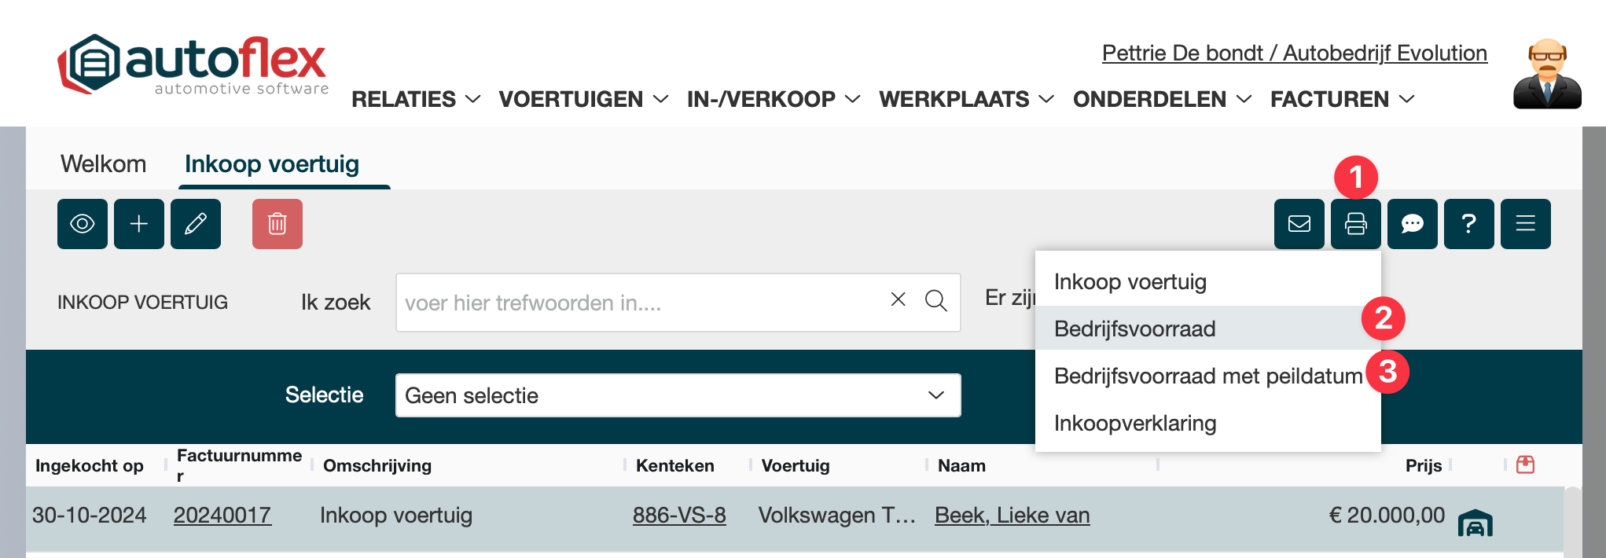Open Pettrie De bondt account link
1606x558 pixels.
coord(1294,53)
